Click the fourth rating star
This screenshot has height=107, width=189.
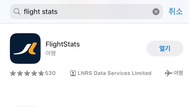tap(34, 73)
